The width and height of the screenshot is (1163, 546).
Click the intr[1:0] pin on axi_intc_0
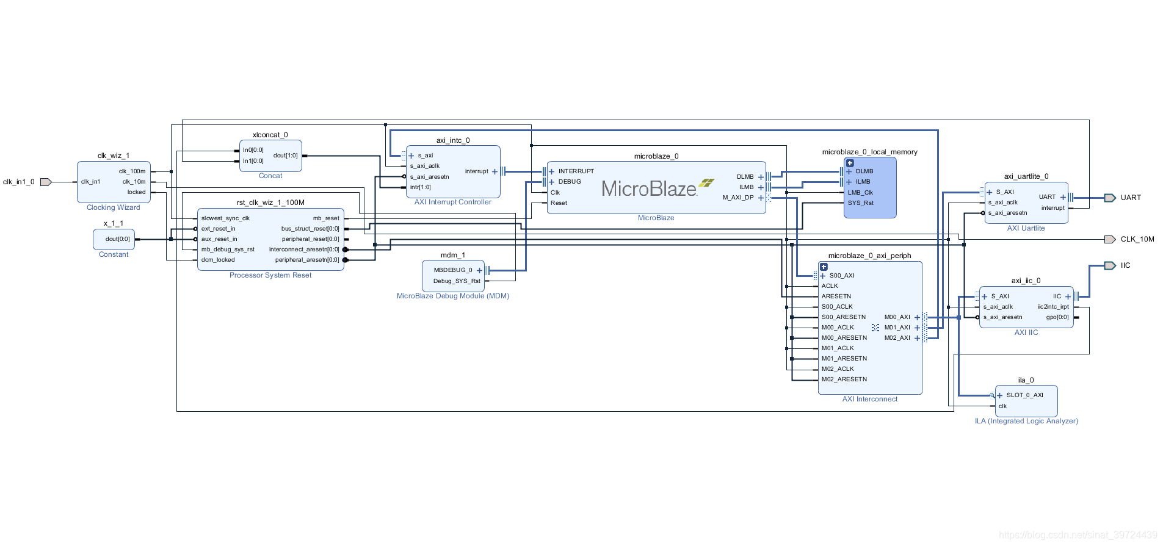point(420,187)
